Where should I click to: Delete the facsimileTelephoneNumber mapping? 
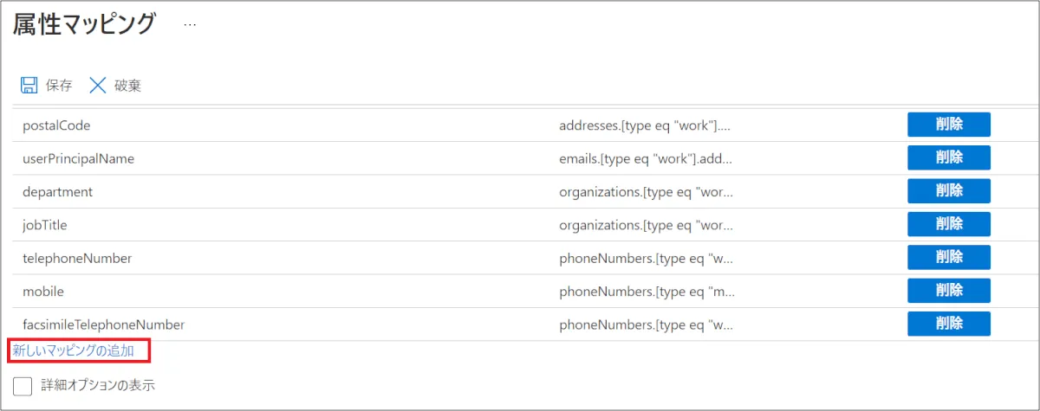[x=948, y=324]
